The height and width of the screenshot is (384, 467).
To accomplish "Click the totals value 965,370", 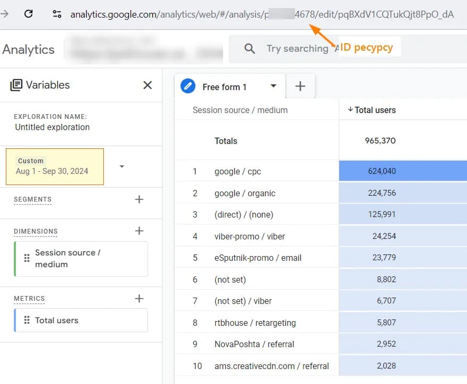I will [x=380, y=140].
